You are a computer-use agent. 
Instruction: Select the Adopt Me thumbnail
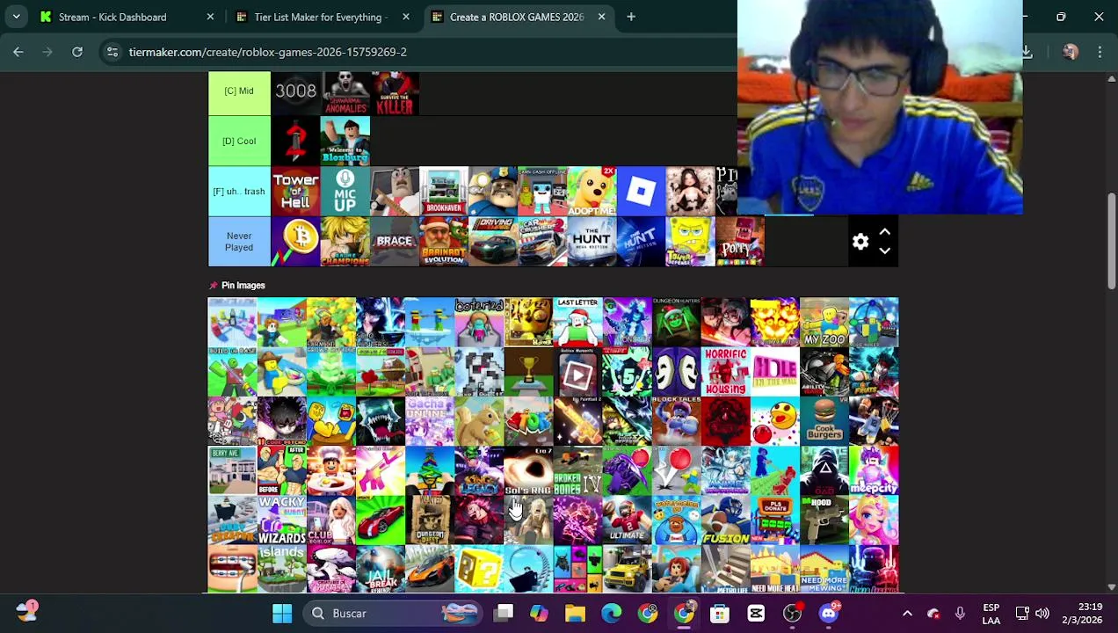(592, 191)
